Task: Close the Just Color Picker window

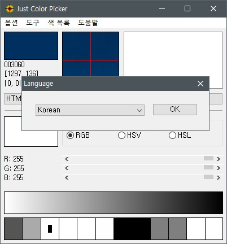Action: [213, 8]
